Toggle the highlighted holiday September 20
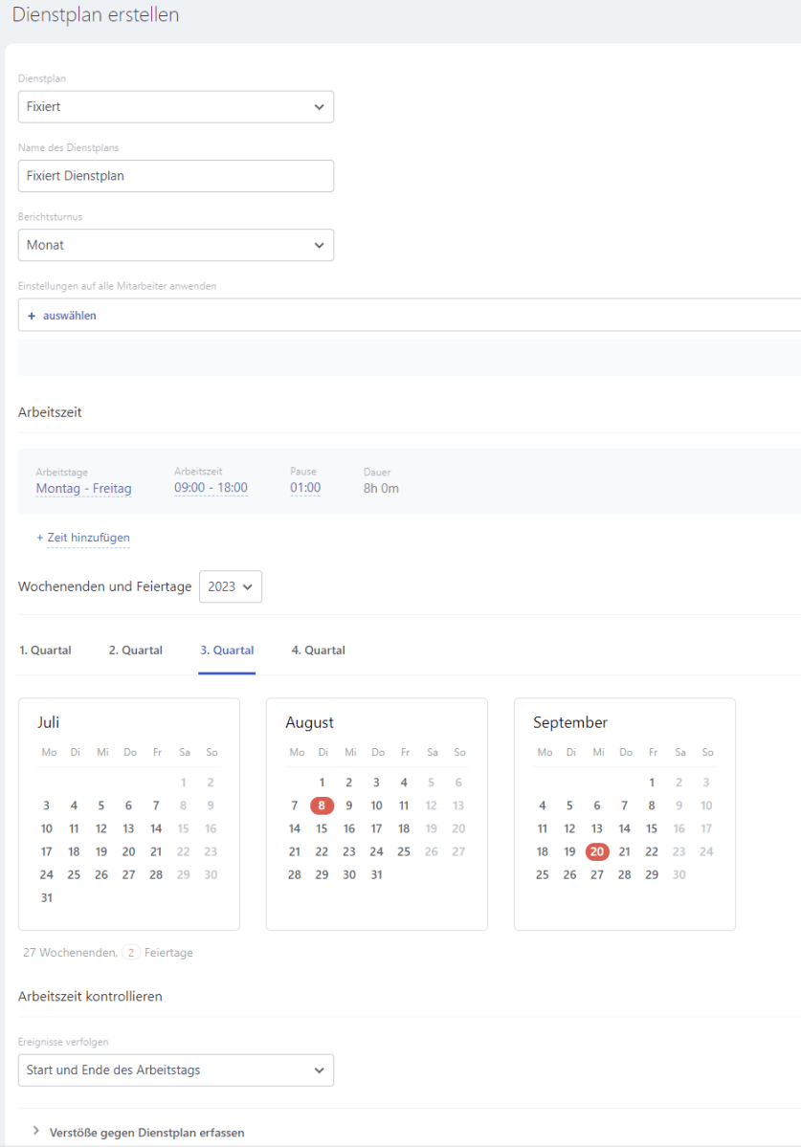The height and width of the screenshot is (1147, 801). pos(597,851)
